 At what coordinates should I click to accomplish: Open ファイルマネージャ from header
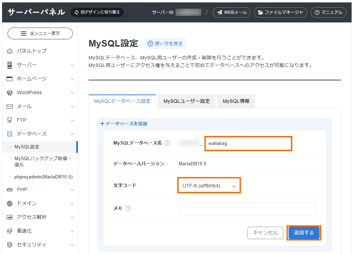tap(281, 12)
